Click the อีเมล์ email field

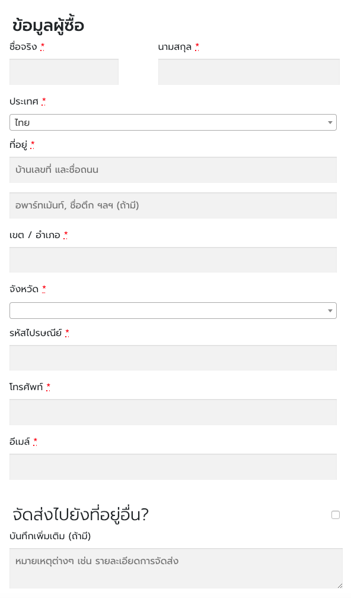(173, 467)
